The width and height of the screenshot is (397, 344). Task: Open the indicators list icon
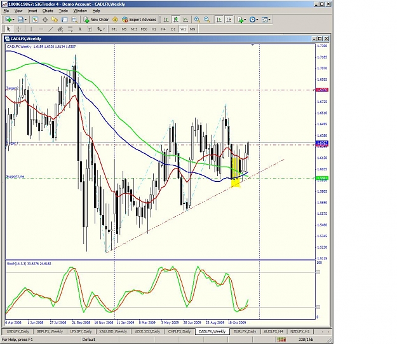[240, 20]
